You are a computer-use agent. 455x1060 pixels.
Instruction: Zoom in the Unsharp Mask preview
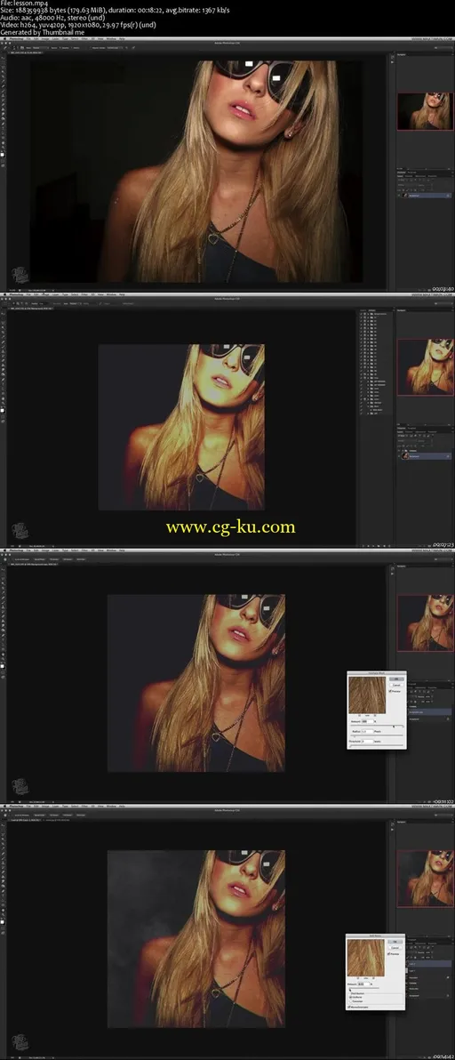[375, 715]
